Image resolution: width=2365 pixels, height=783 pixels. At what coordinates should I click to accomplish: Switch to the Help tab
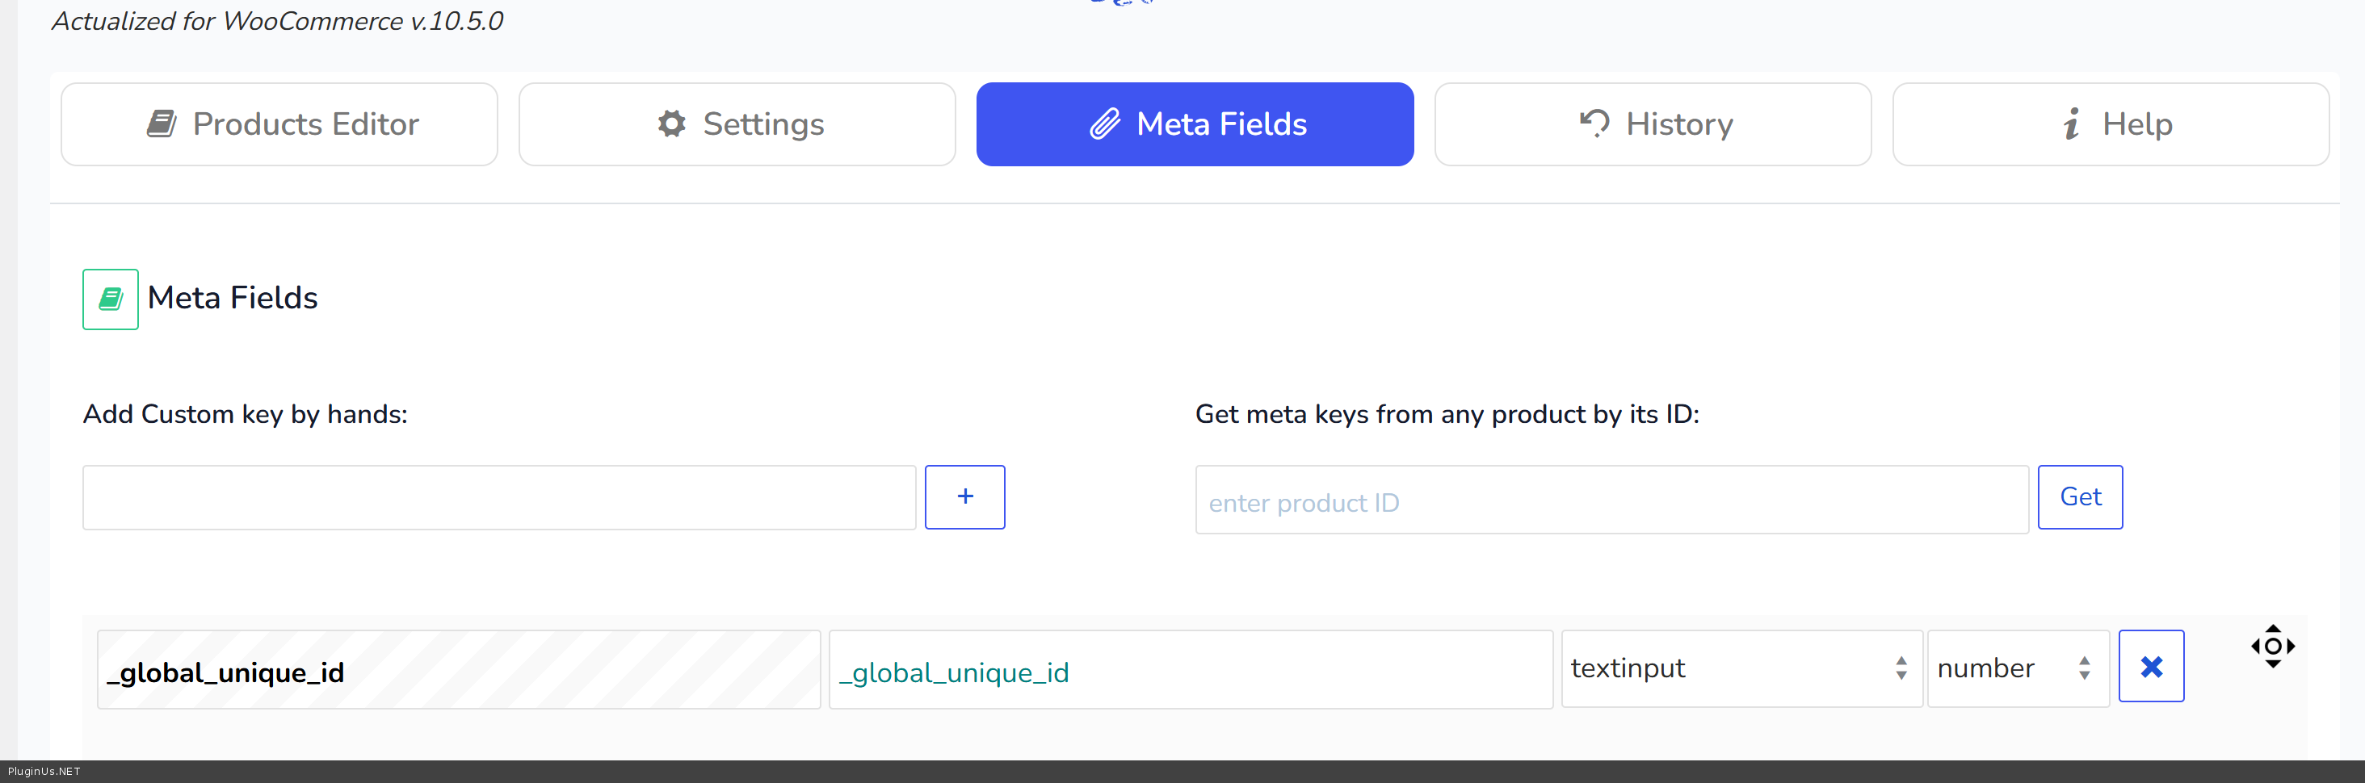tap(2110, 124)
